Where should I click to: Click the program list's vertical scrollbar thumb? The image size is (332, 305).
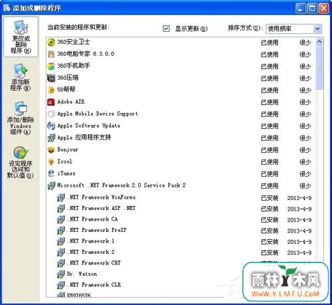click(x=319, y=68)
